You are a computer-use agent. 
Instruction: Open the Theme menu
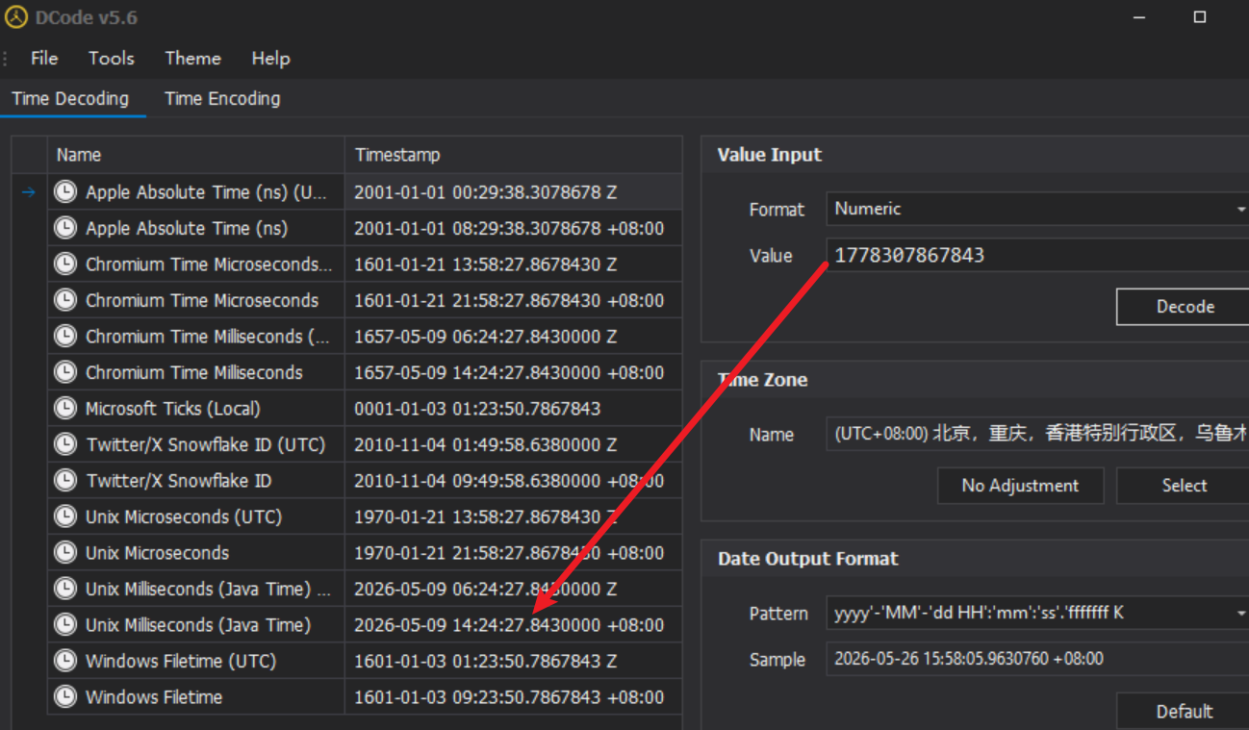[x=192, y=59]
